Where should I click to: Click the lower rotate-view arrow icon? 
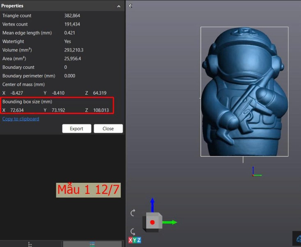pos(133,232)
